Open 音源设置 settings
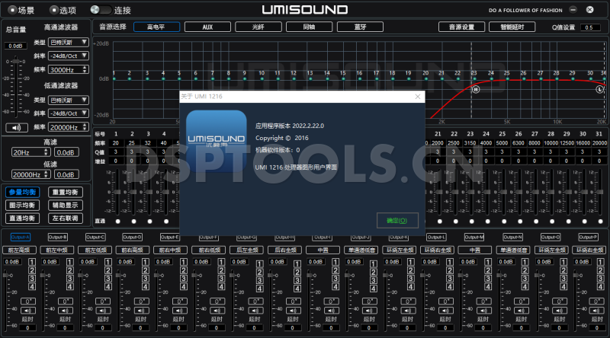The image size is (610, 338). (462, 27)
